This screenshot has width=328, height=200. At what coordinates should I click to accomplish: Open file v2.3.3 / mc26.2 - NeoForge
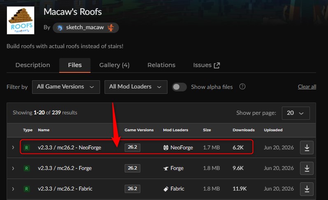[70, 147]
